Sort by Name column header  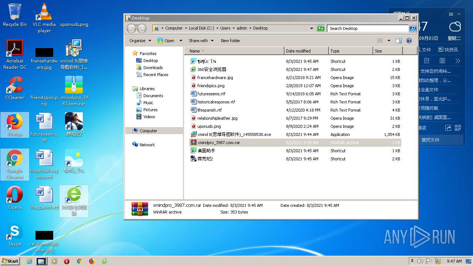coord(234,51)
